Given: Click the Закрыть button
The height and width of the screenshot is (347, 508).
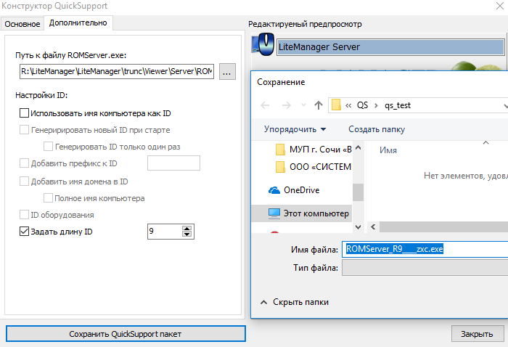Looking at the screenshot, I should 478,334.
